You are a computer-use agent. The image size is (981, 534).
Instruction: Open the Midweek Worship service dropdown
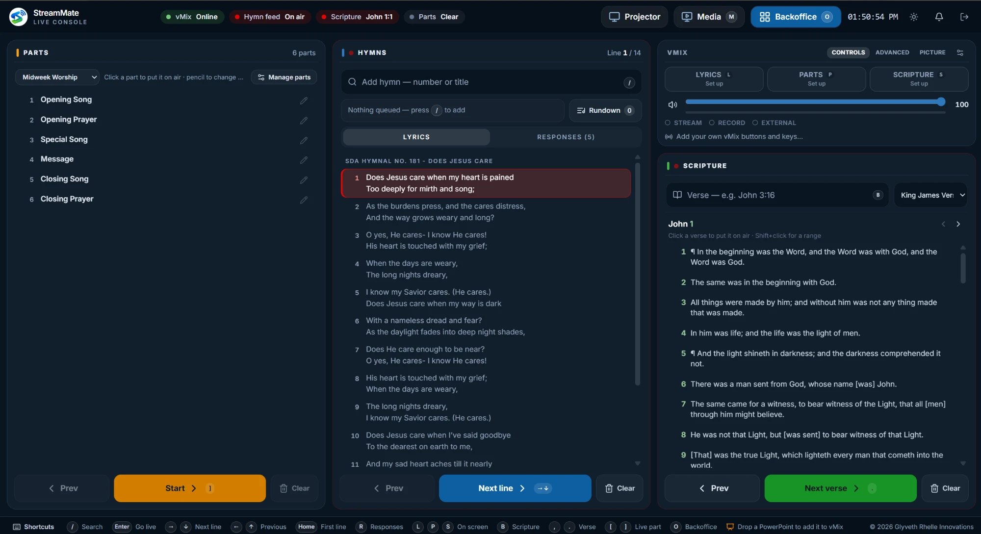click(57, 77)
